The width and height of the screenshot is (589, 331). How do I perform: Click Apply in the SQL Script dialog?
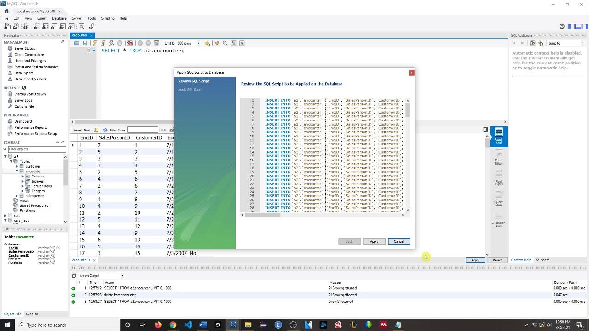point(374,241)
